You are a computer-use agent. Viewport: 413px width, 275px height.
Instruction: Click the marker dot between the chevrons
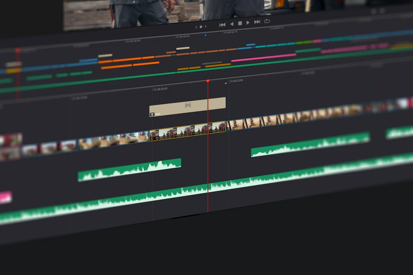pyautogui.click(x=201, y=27)
